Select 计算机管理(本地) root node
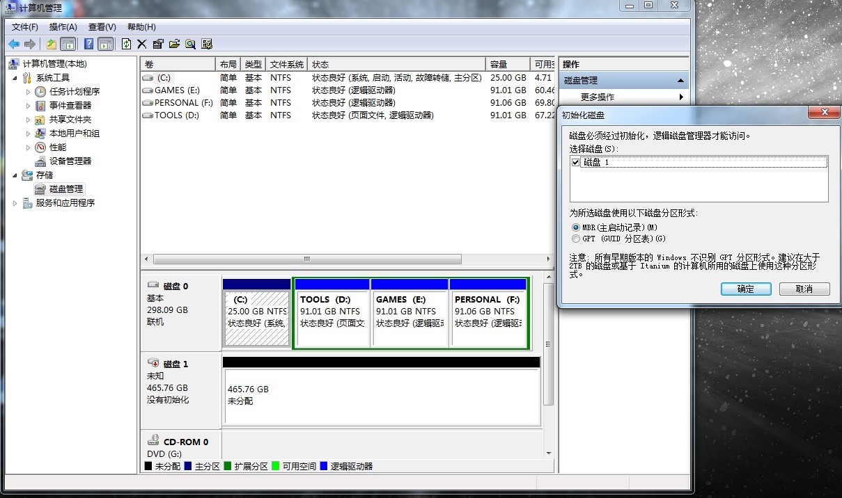Viewport: 842px width, 498px height. [54, 64]
